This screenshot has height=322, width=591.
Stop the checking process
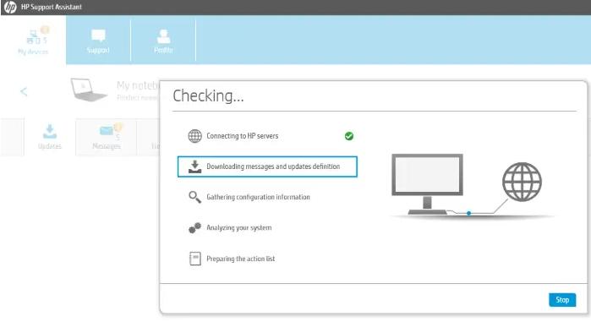pos(562,300)
